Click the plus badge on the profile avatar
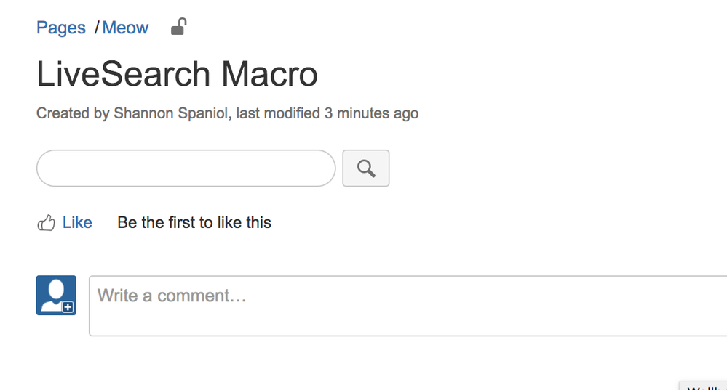The image size is (727, 390). (68, 306)
